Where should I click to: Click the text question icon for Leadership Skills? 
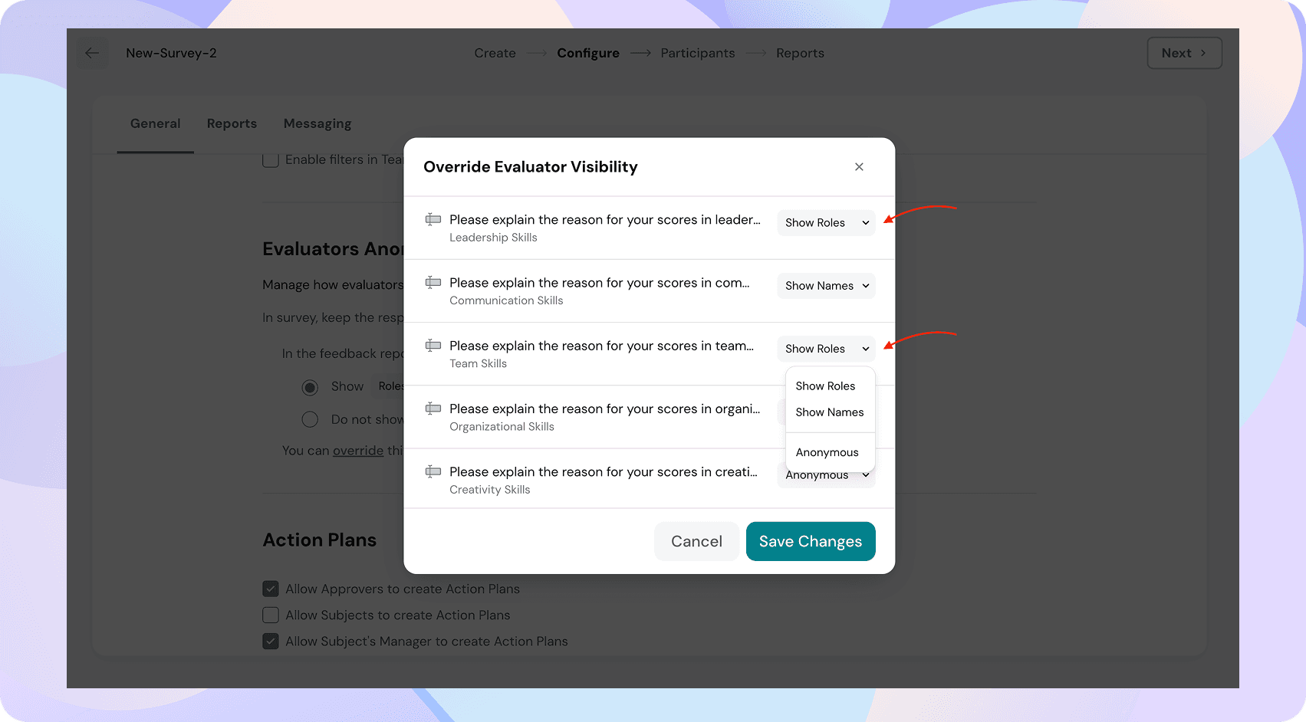(x=433, y=220)
